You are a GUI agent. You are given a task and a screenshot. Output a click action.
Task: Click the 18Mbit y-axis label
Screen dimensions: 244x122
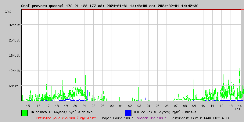click(x=14, y=56)
